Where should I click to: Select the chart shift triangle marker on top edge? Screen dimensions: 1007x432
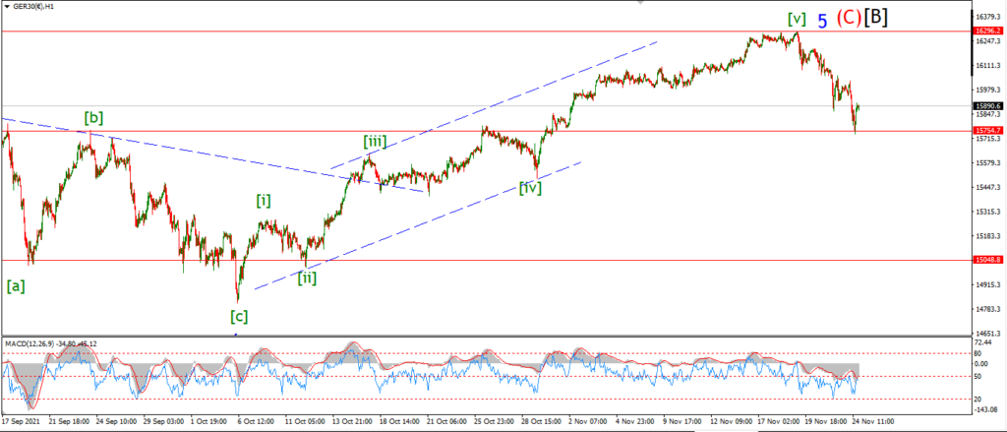tap(639, 3)
